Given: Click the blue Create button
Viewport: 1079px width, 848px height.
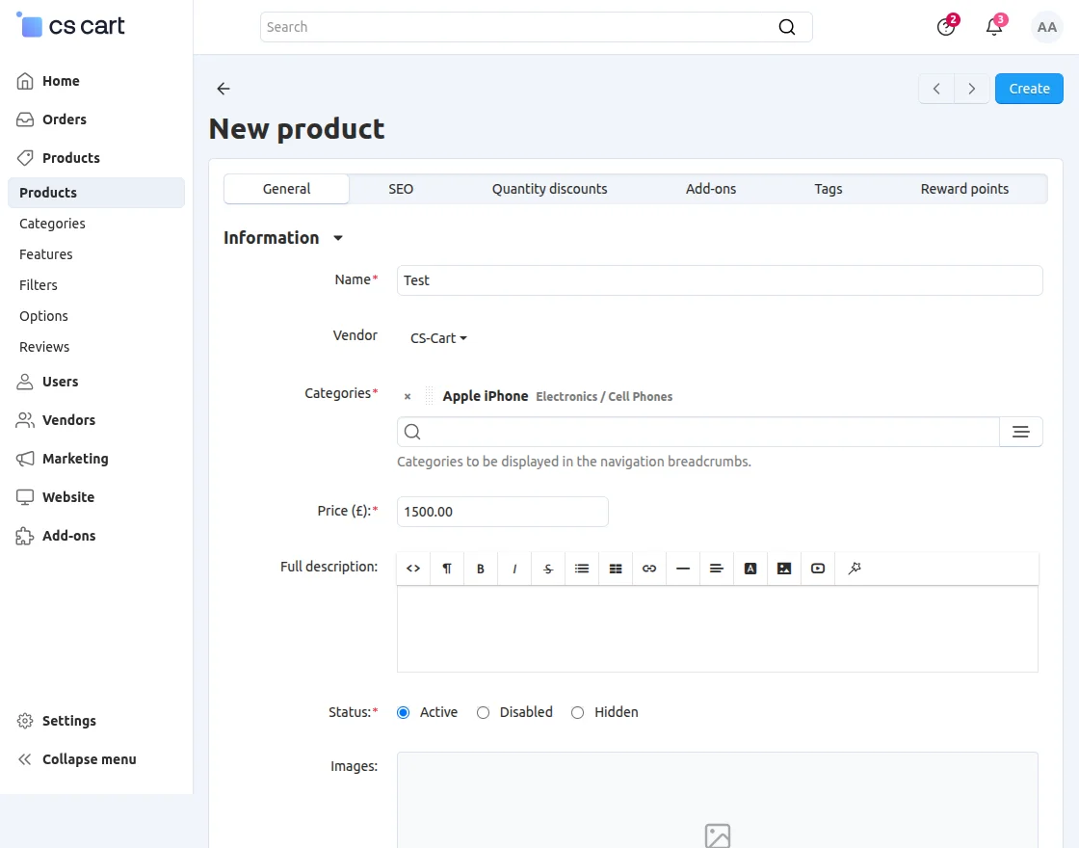Looking at the screenshot, I should click(x=1029, y=89).
